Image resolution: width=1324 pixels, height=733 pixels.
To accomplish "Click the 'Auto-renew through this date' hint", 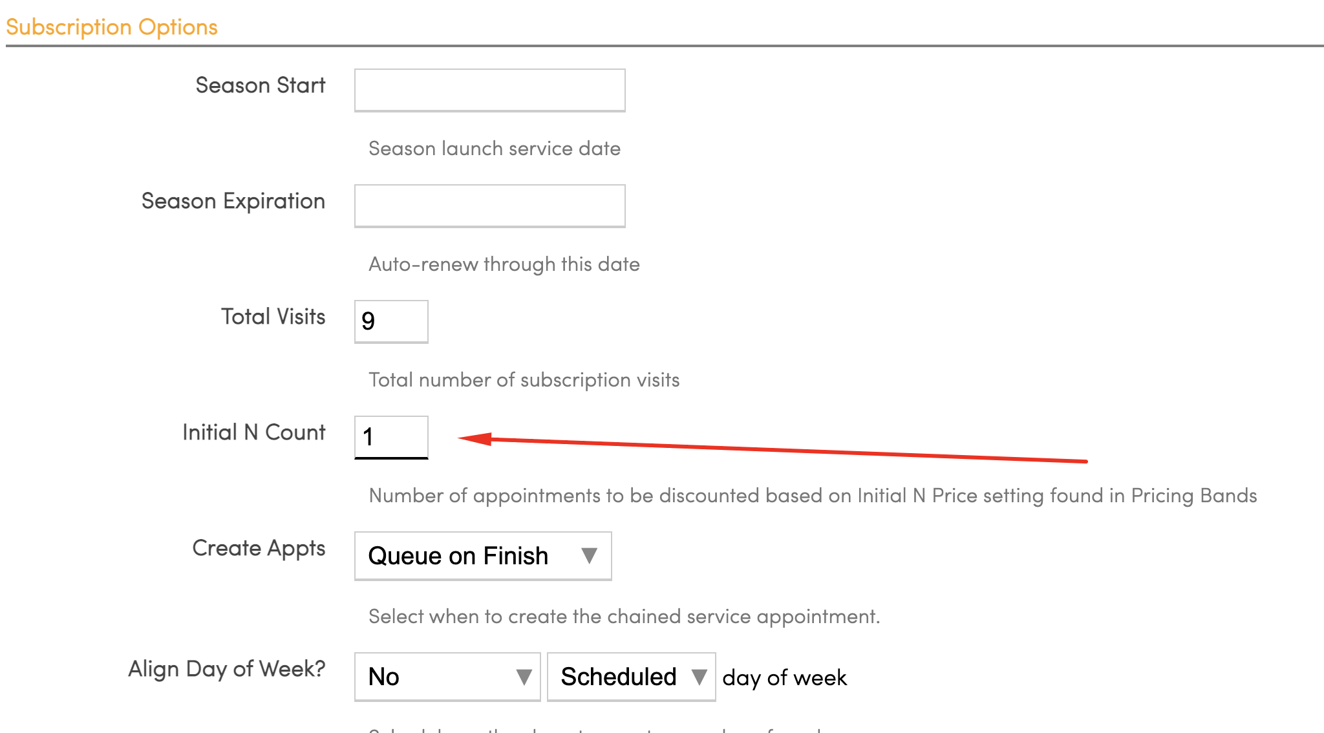I will [504, 264].
